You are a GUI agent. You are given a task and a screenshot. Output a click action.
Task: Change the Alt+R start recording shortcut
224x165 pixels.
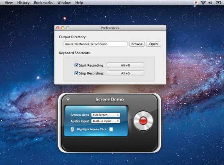[x=125, y=65]
